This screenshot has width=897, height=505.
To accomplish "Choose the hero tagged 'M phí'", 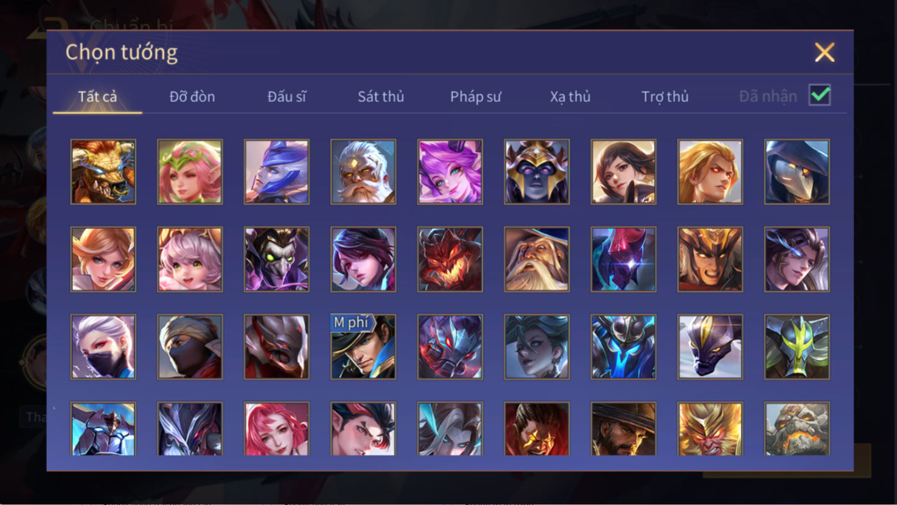I will (363, 347).
